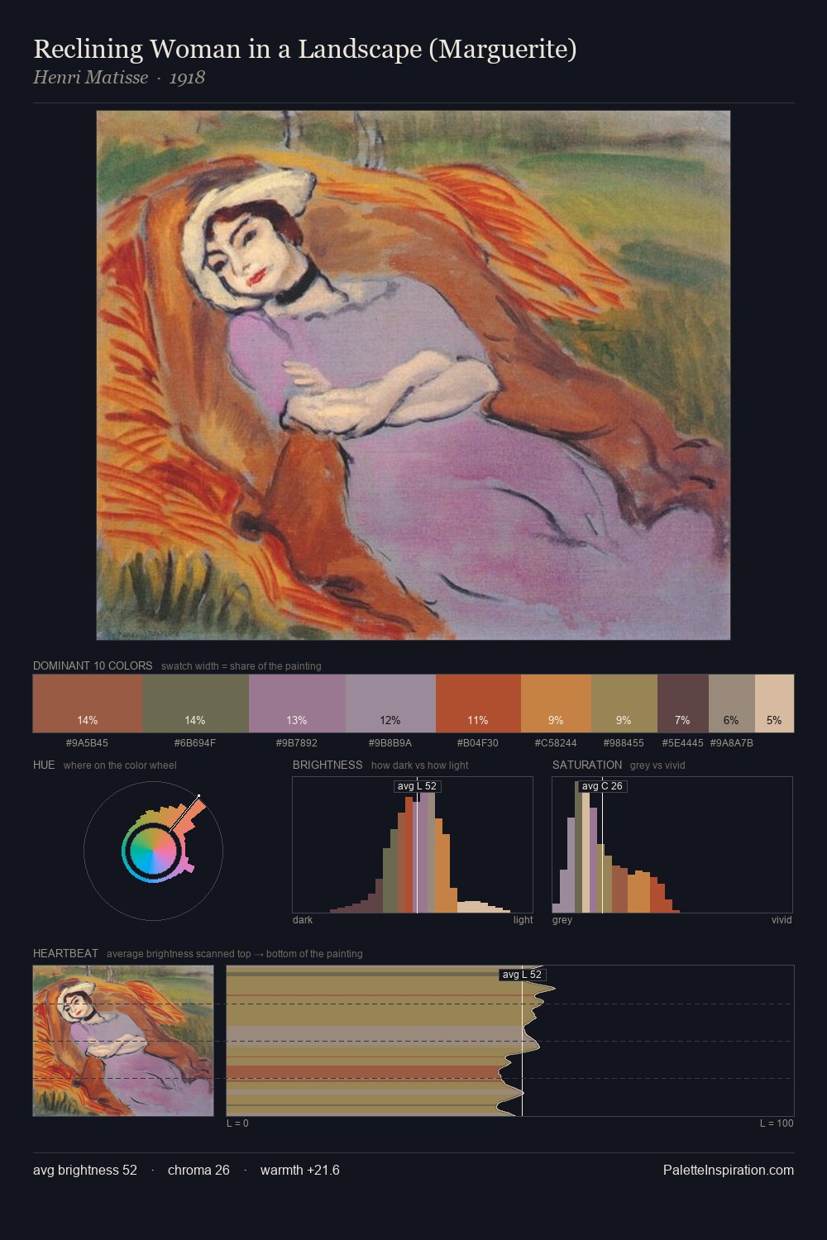Click the avg L 52 marker in heartbeat chart
This screenshot has height=1240, width=827.
point(522,975)
